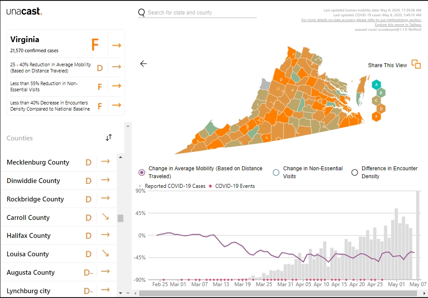Image resolution: width=428 pixels, height=298 pixels.
Task: Expand the Encounters Density row arrow
Action: click(117, 105)
